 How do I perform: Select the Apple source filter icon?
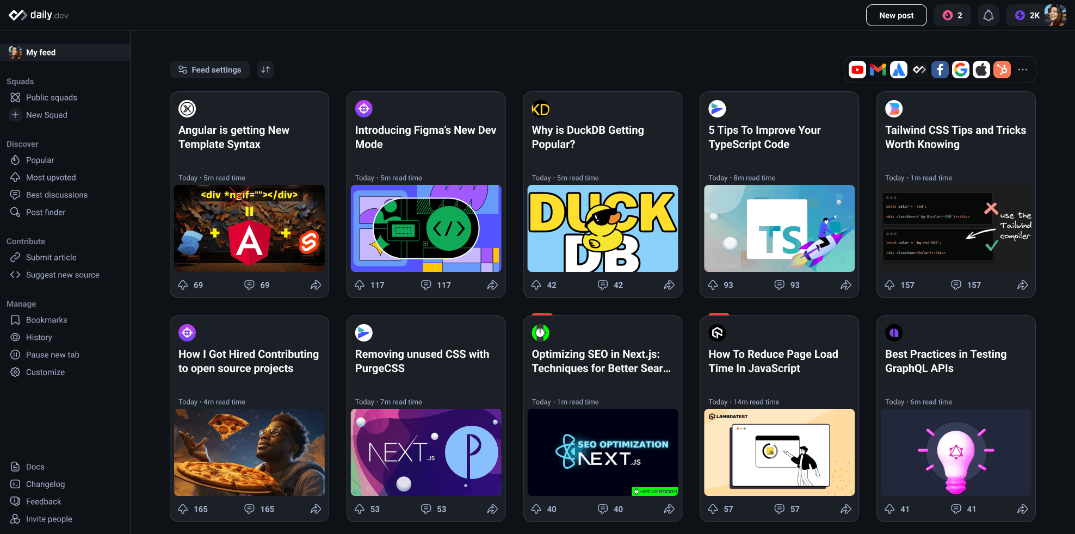tap(981, 70)
